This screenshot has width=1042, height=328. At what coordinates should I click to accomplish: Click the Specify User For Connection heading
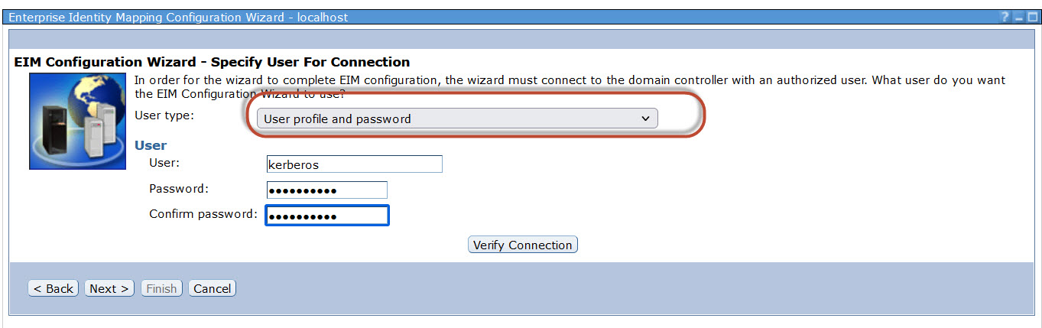[x=212, y=62]
